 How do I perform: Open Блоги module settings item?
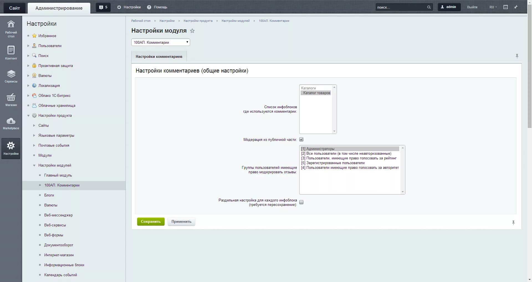[49, 195]
